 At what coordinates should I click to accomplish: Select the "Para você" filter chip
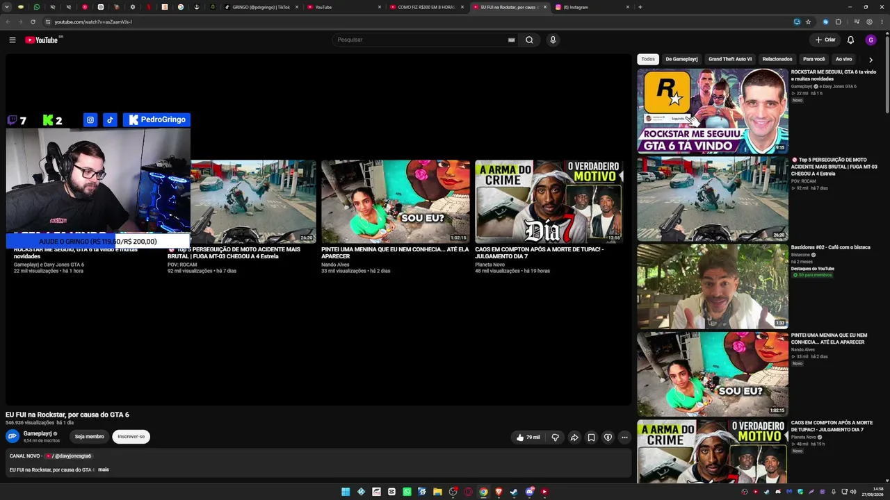tap(814, 59)
